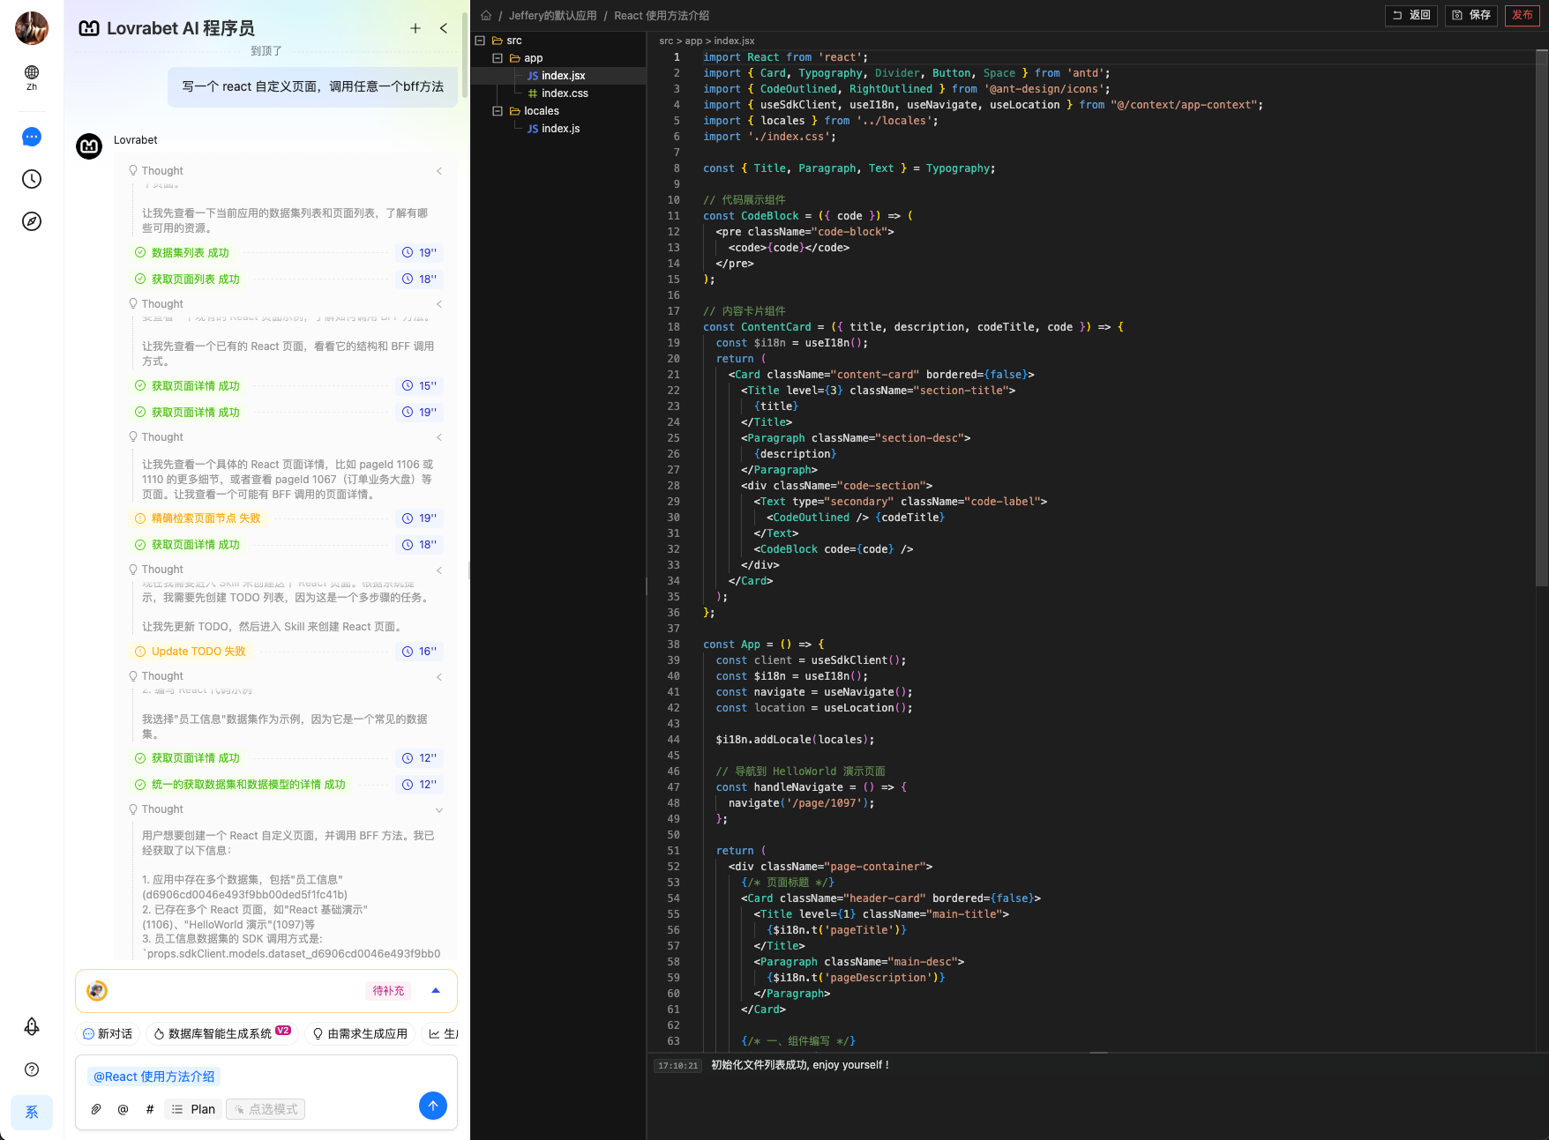Click the src > app > index.jsx editor path
This screenshot has height=1140, width=1549.
pyautogui.click(x=707, y=41)
